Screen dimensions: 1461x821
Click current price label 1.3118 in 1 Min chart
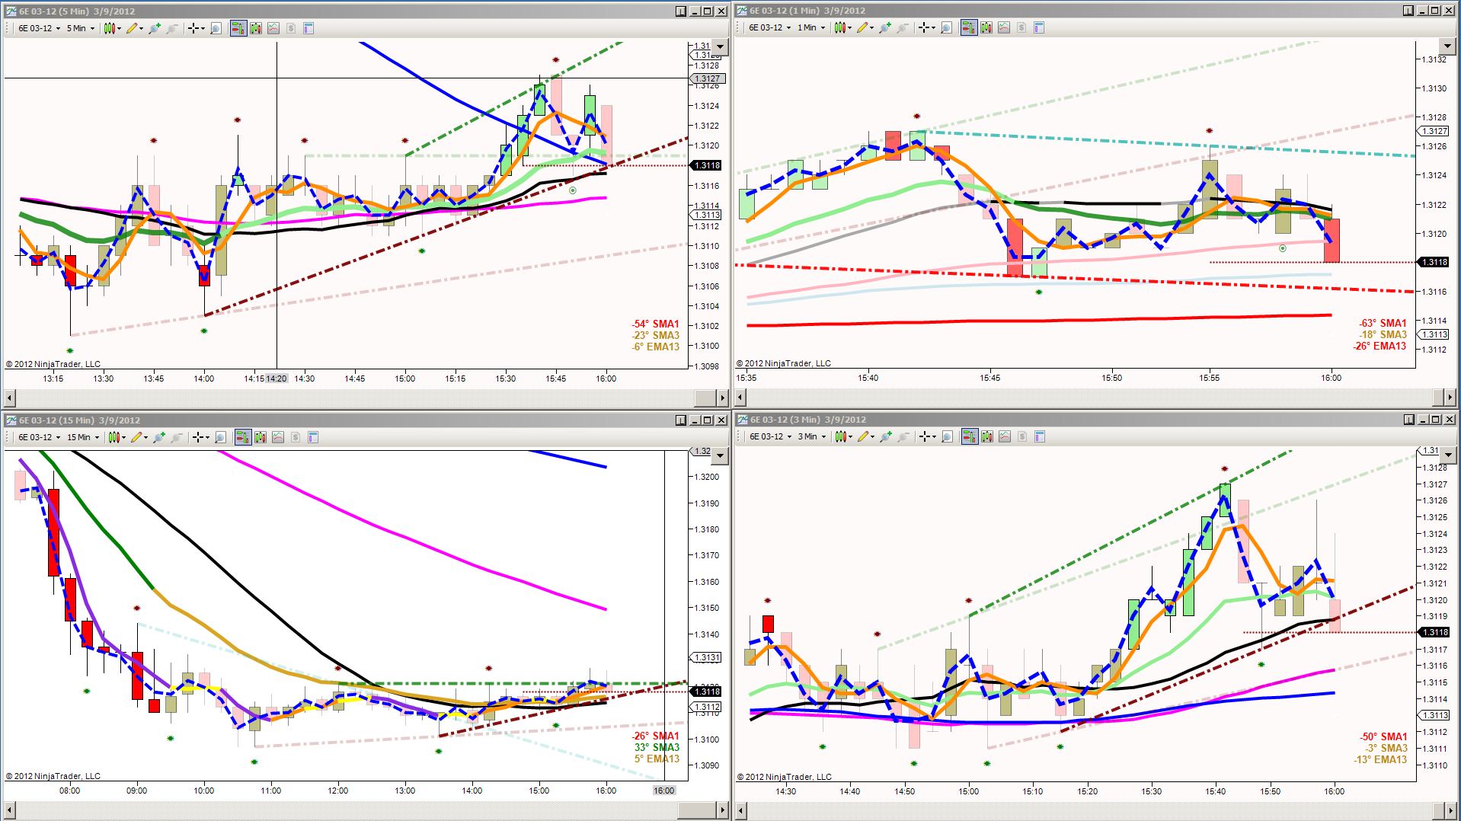click(x=1434, y=262)
